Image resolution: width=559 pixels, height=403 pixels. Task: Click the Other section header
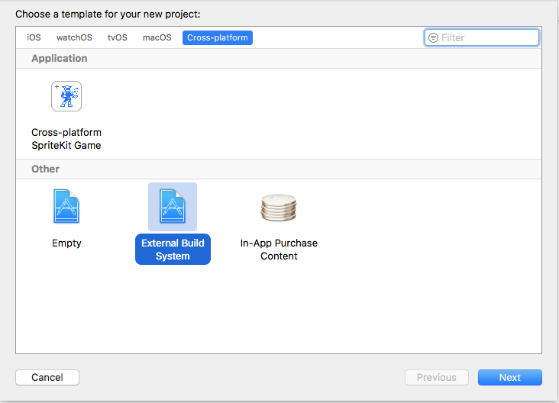coord(279,169)
